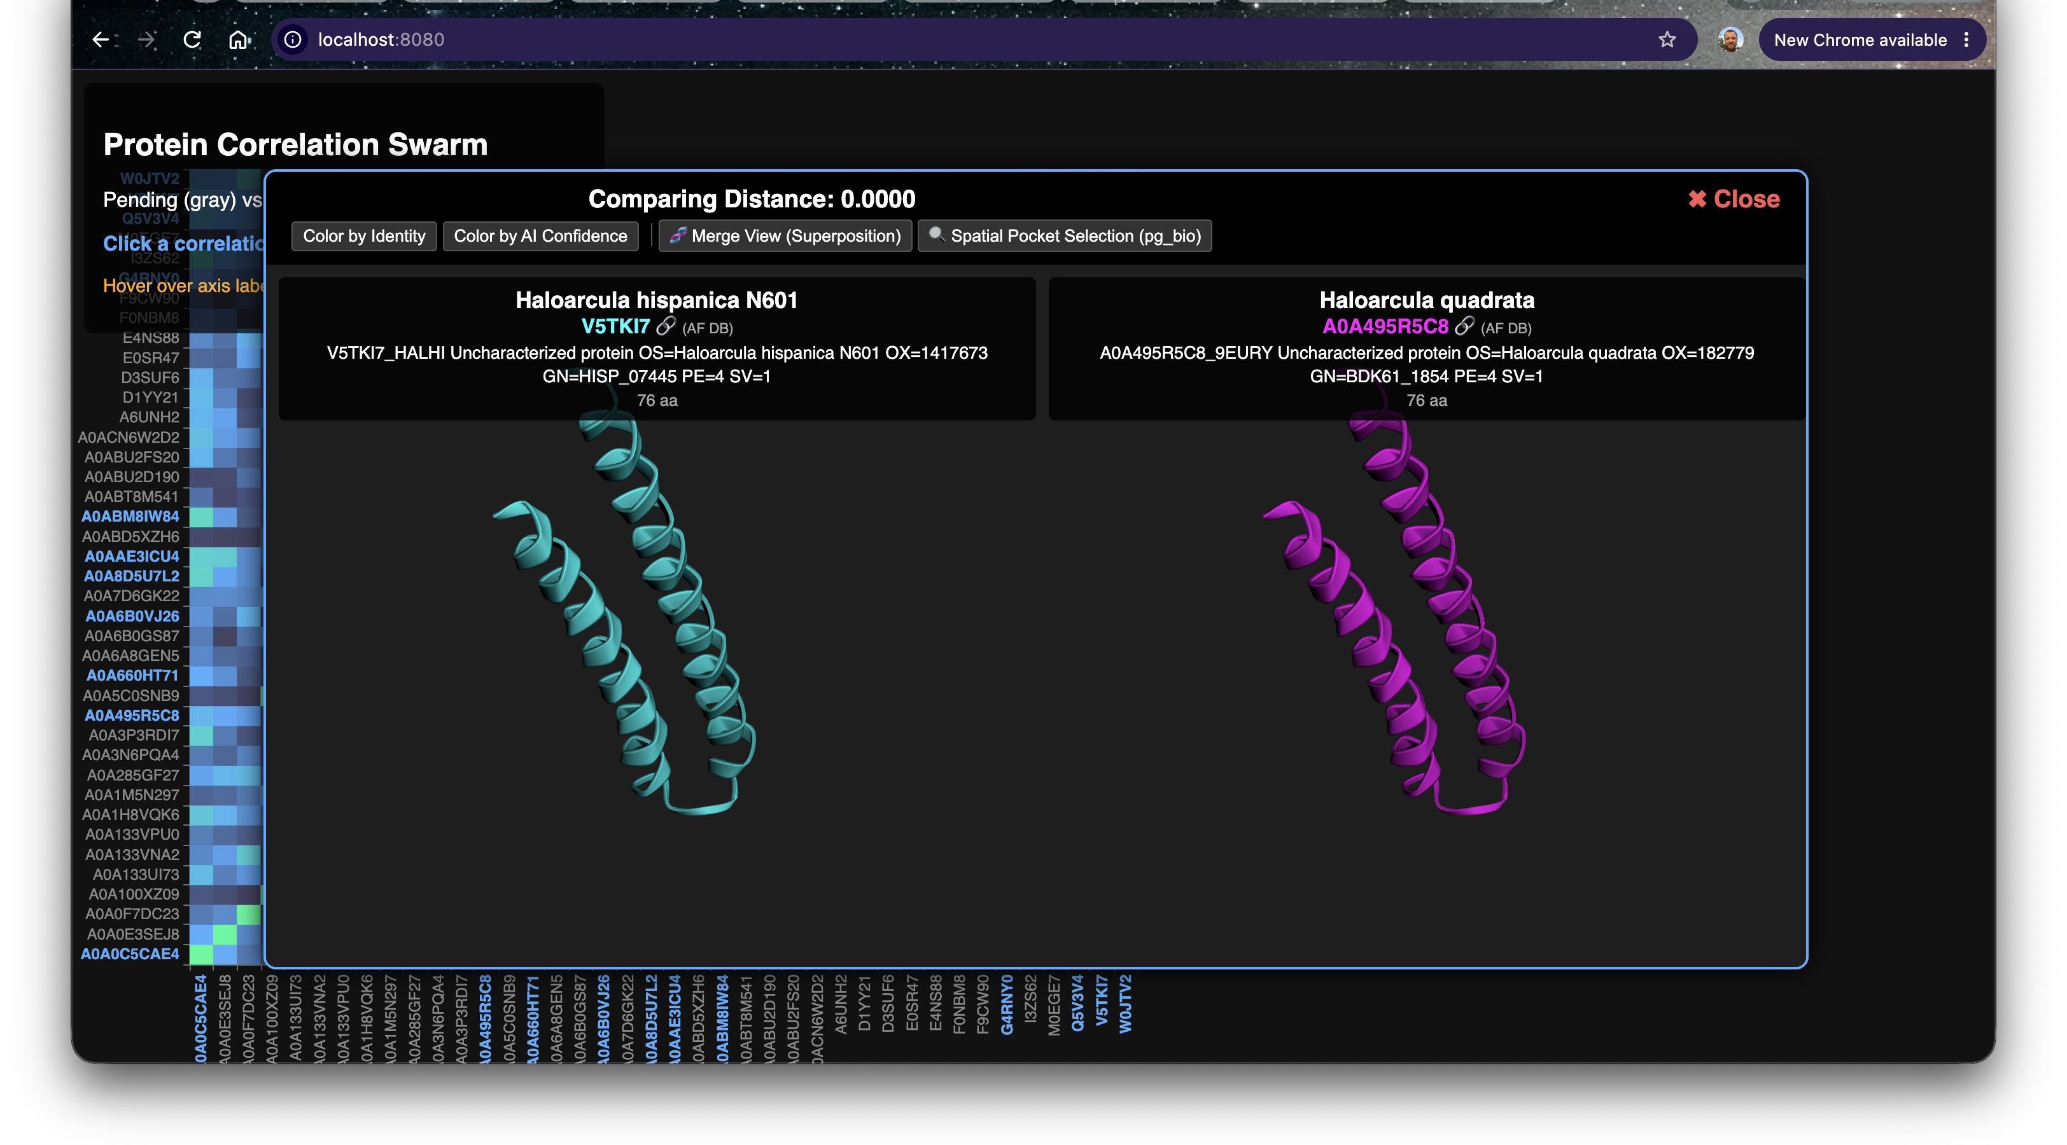2067x1145 pixels.
Task: Select row label A0A495R5C8 on the left axis
Action: pos(132,715)
